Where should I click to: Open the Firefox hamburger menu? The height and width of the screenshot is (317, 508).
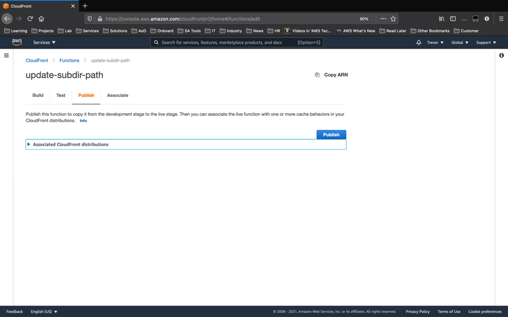(501, 19)
